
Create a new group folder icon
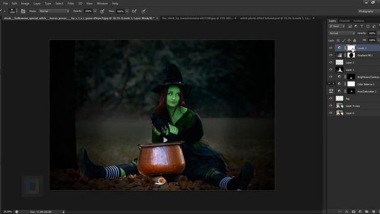(367, 212)
